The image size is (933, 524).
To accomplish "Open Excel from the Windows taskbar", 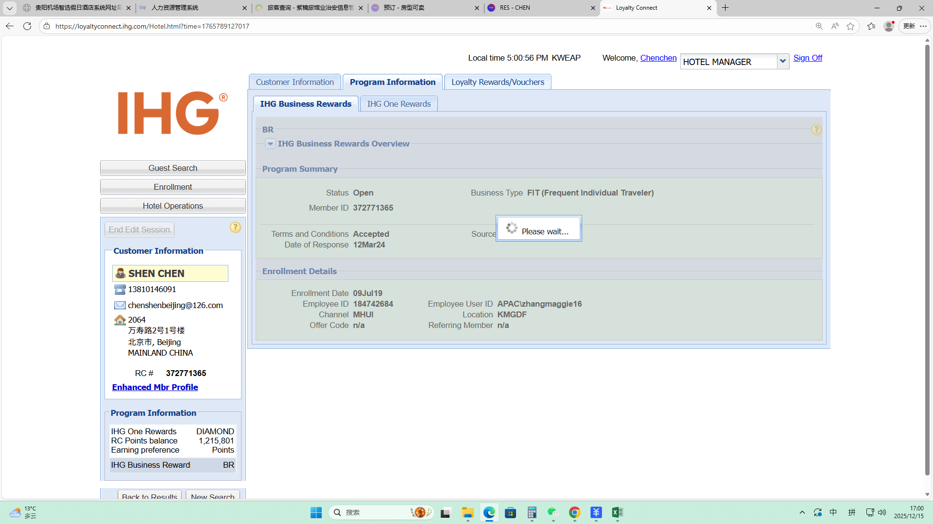I will pyautogui.click(x=617, y=512).
